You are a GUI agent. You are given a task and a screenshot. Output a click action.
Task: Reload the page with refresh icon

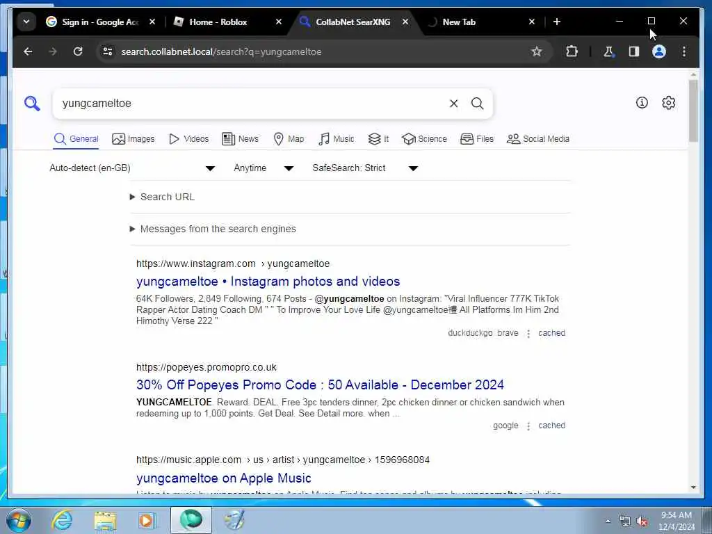(x=78, y=51)
